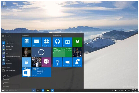Open the Calendar tile
Viewport: 139px width, 93px height.
(x=27, y=42)
